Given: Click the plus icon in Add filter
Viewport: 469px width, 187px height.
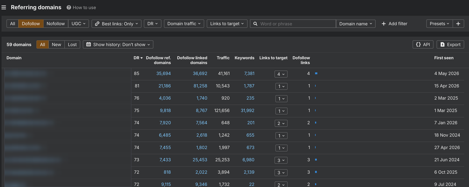Looking at the screenshot, I should coord(384,24).
